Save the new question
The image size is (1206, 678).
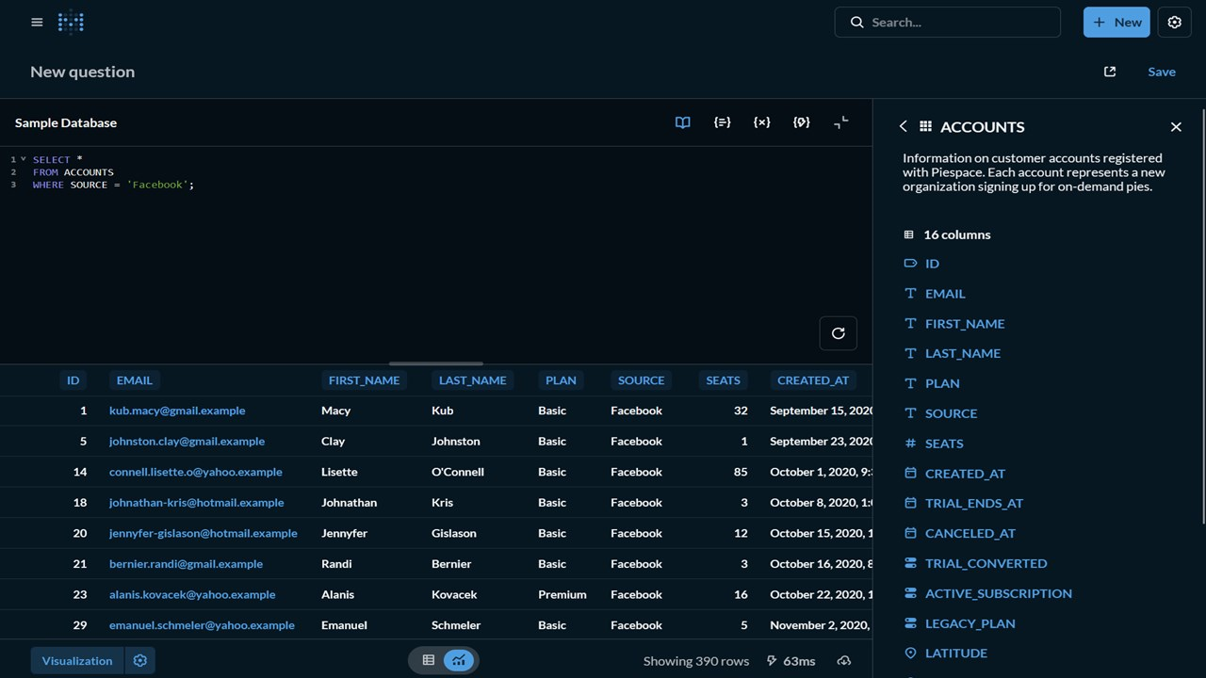(x=1161, y=72)
